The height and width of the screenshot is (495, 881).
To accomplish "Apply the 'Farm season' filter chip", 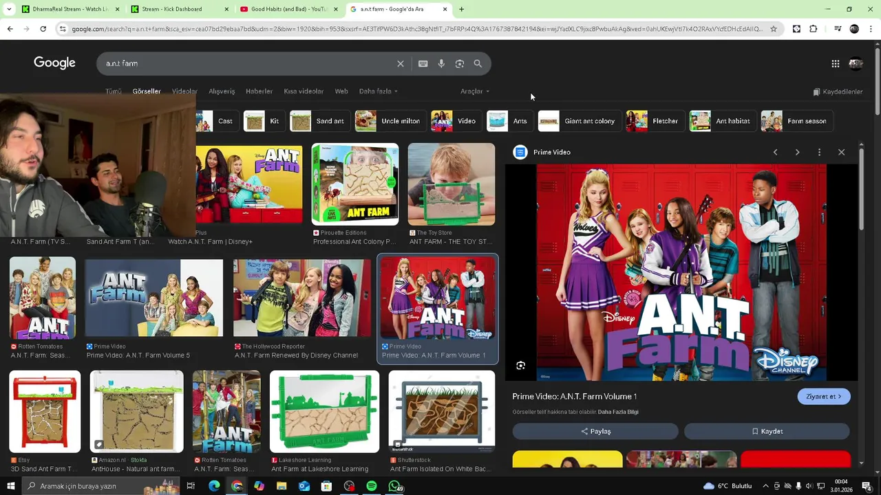I will (x=797, y=121).
